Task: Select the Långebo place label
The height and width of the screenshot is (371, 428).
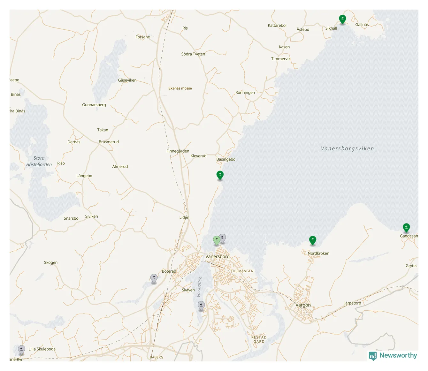Action: click(84, 176)
